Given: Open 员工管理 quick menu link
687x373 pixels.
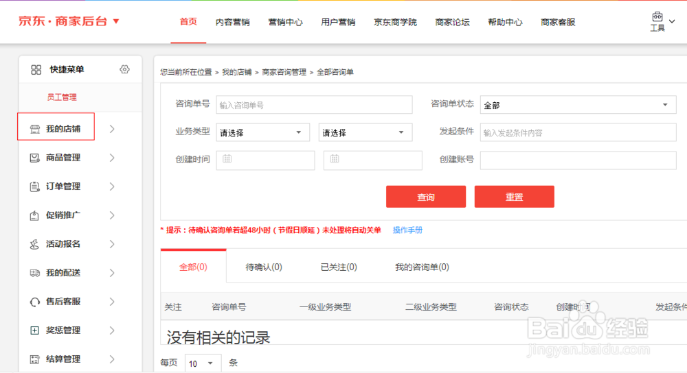Looking at the screenshot, I should tap(62, 97).
